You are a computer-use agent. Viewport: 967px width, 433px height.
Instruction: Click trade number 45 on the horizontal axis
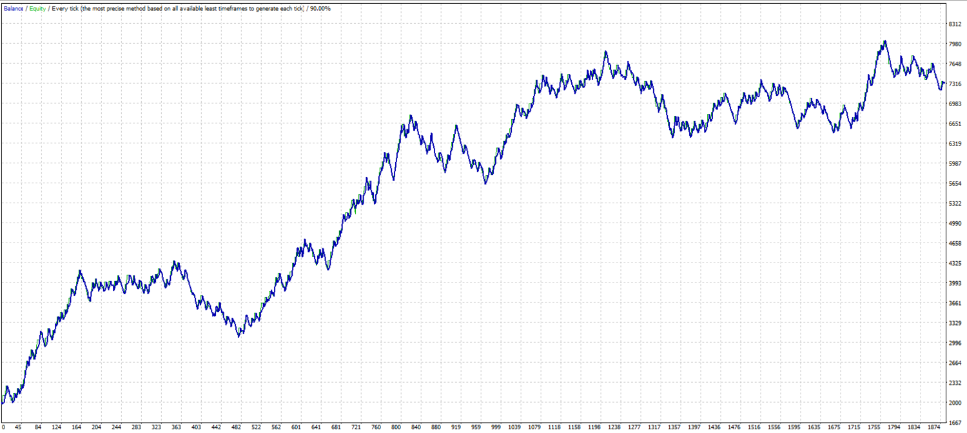point(18,427)
